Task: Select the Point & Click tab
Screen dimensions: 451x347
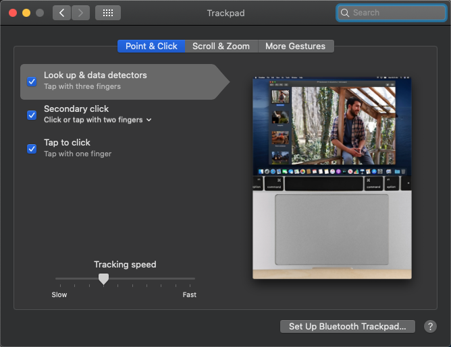Action: tap(151, 46)
